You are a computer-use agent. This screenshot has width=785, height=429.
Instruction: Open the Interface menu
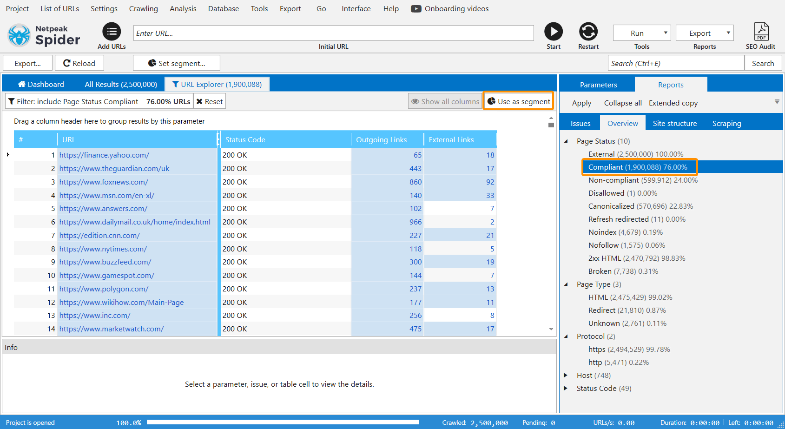(x=356, y=9)
